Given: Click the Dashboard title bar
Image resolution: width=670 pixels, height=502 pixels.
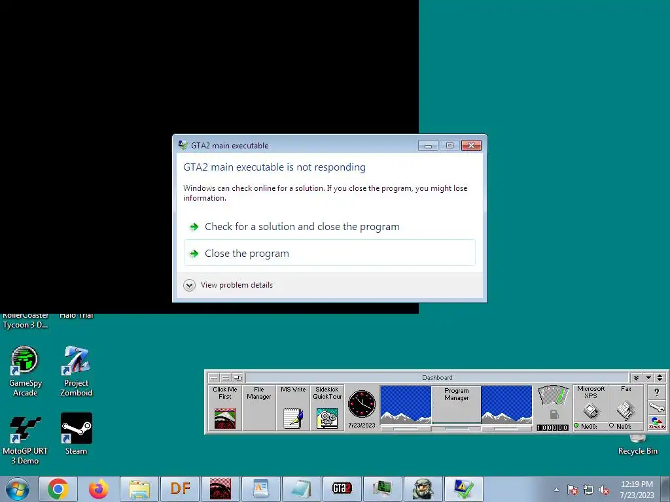Looking at the screenshot, I should coord(436,378).
